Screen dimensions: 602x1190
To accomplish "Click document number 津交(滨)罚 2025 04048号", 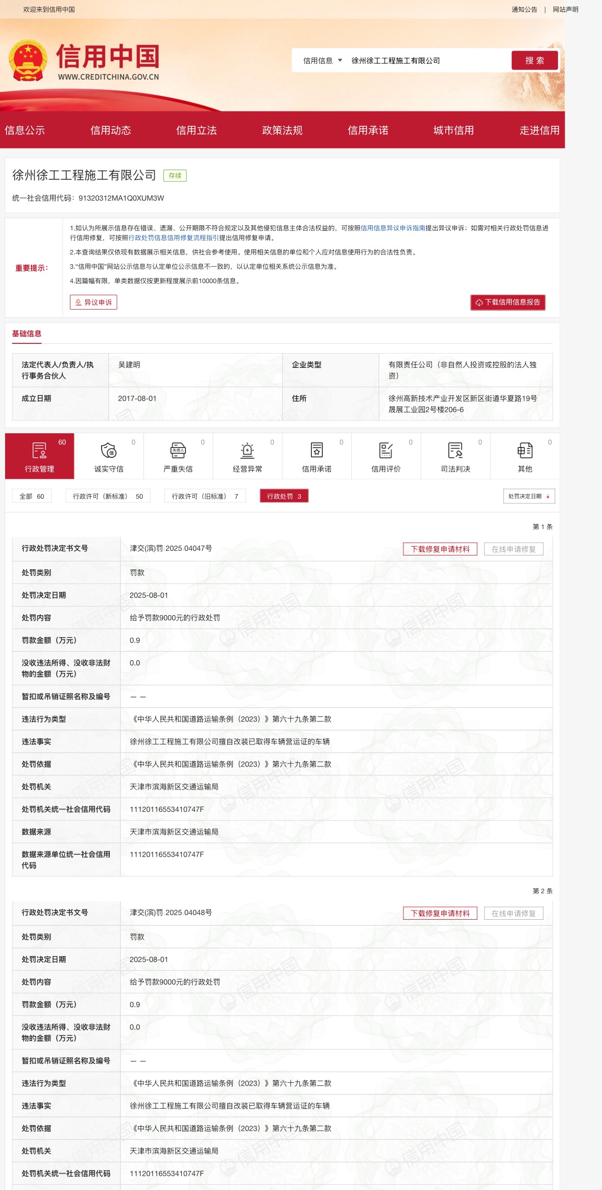I will pyautogui.click(x=171, y=913).
